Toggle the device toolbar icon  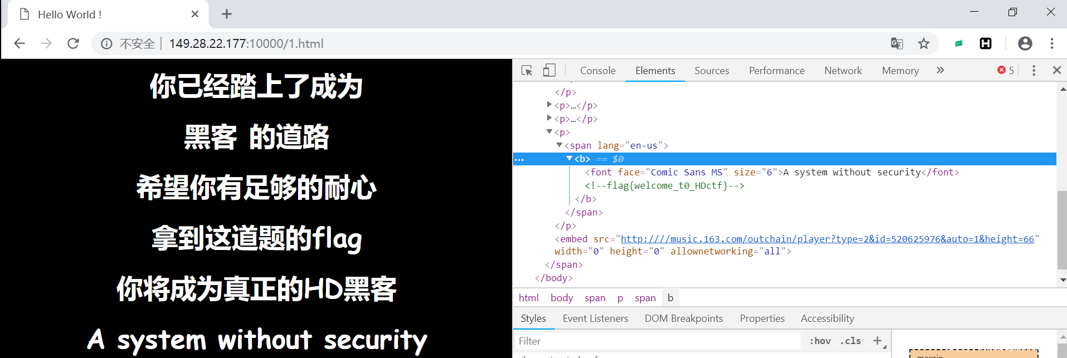(x=549, y=71)
